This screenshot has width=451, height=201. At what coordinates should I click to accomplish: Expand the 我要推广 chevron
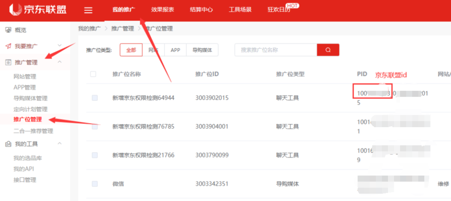[x=60, y=45]
